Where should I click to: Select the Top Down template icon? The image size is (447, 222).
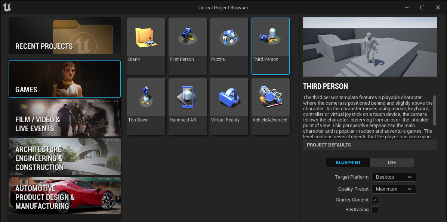click(146, 97)
